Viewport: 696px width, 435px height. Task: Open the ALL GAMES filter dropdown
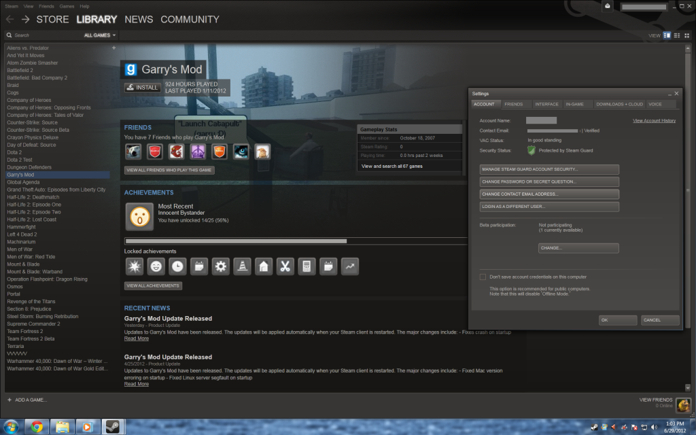99,35
